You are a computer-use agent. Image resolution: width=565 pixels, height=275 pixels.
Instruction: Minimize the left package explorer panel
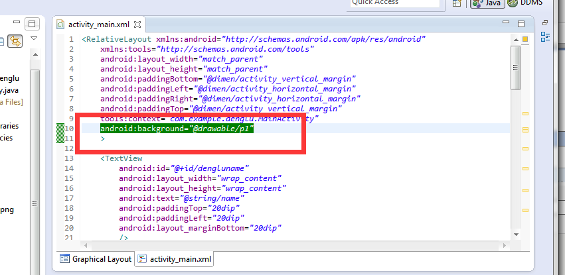pos(16,23)
